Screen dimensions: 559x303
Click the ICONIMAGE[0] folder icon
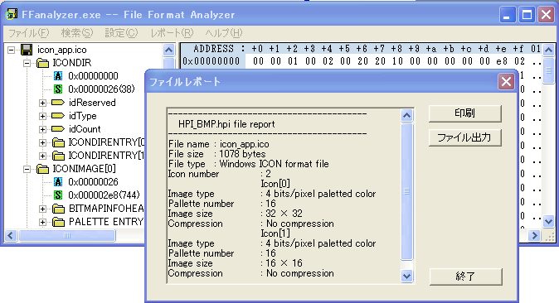tap(43, 169)
